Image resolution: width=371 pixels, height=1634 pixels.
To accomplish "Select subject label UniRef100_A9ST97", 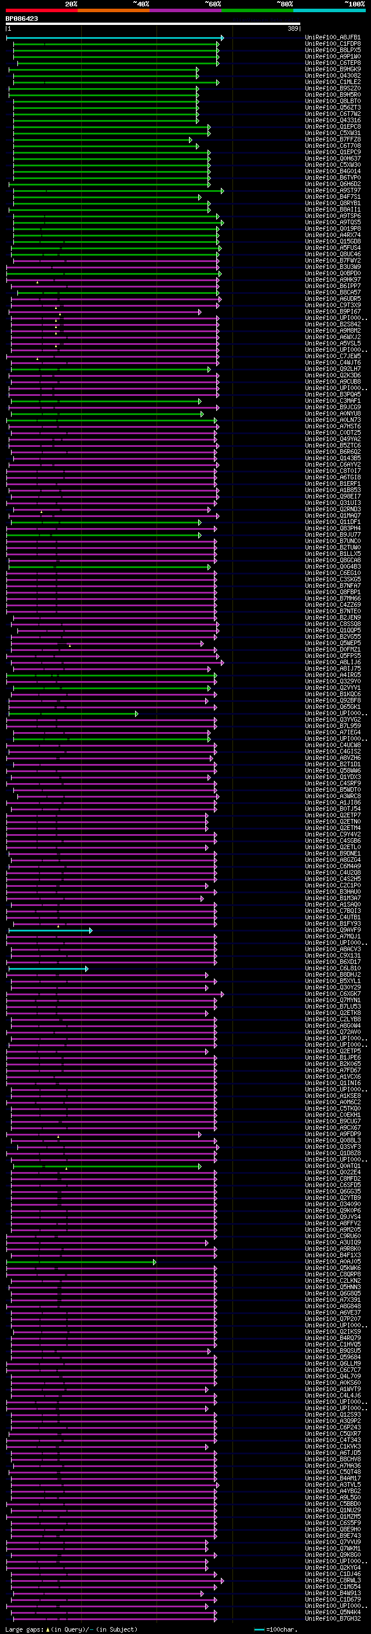I will point(332,190).
